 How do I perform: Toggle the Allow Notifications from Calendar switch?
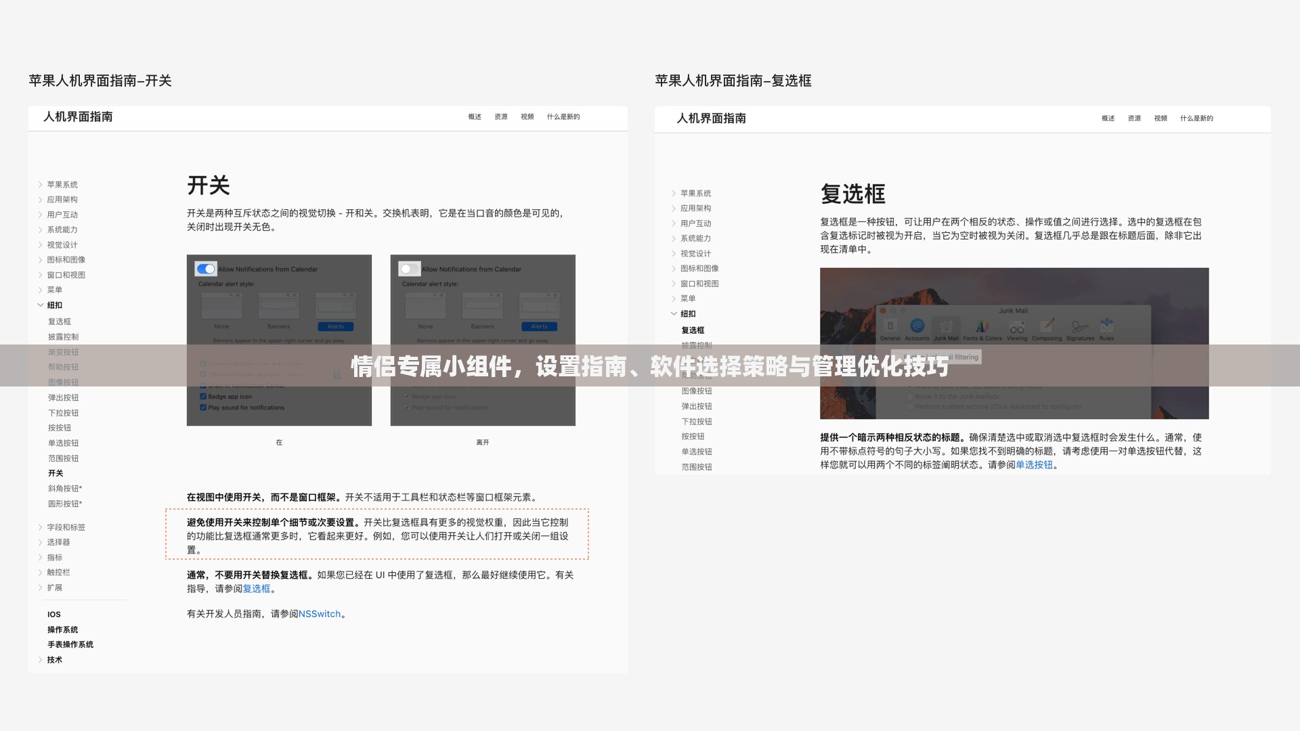[206, 269]
